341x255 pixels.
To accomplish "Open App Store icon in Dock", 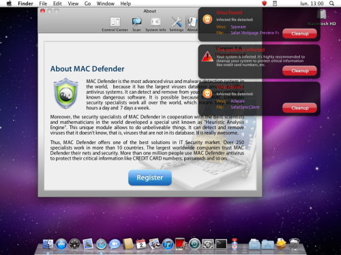I will [61, 244].
